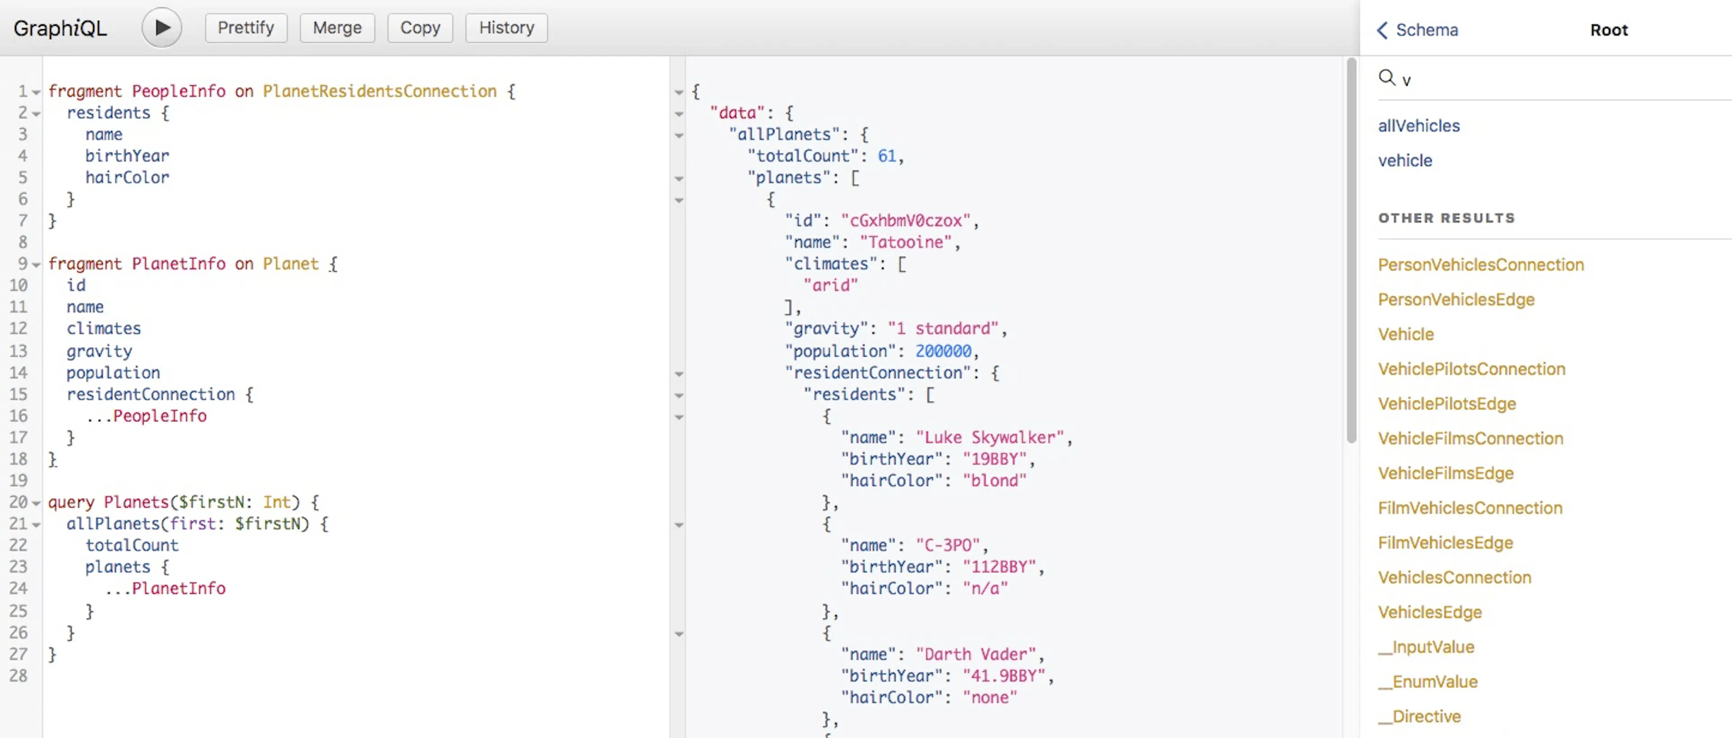Open the History panel
The width and height of the screenshot is (1732, 738).
point(506,27)
